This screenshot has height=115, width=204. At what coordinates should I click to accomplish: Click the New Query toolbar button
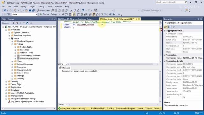(x=43, y=11)
